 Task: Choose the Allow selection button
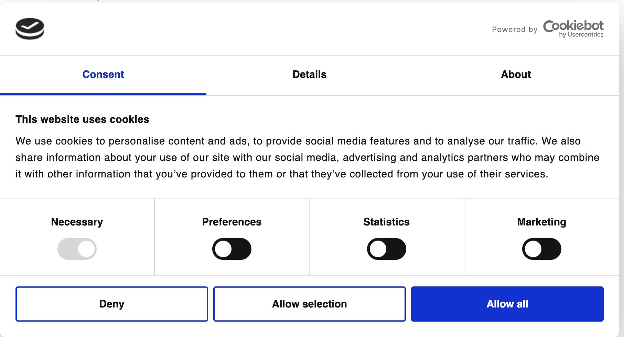(x=310, y=304)
